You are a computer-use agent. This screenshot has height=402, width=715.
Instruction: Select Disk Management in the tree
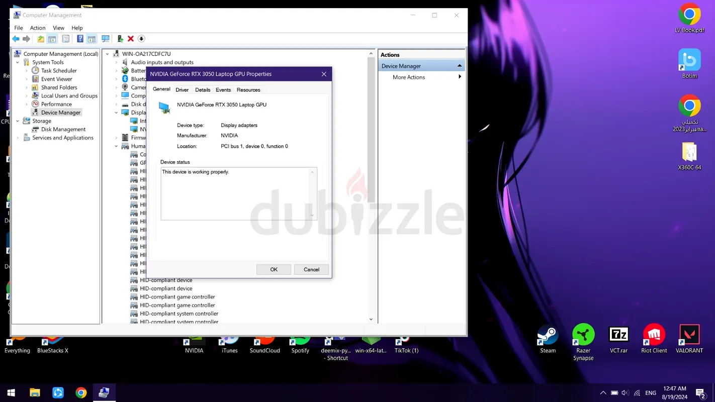[63, 129]
